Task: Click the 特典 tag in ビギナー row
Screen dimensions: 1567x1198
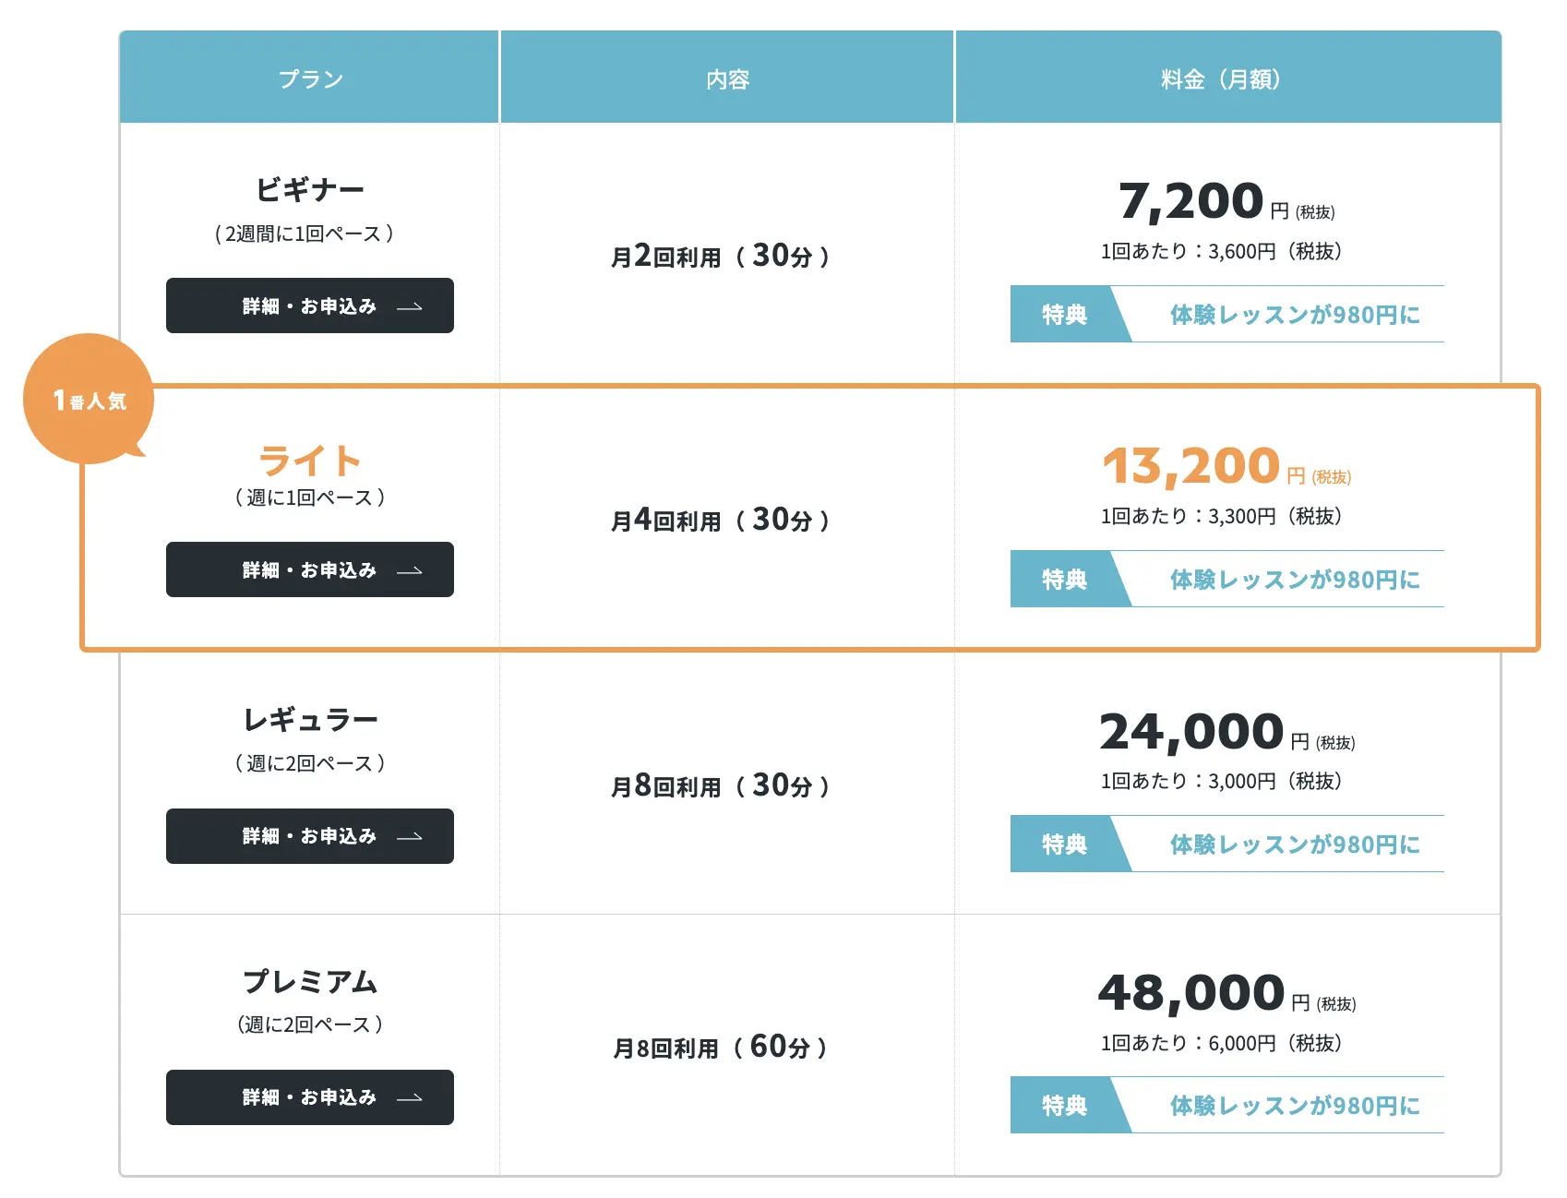Action: pos(1066,315)
